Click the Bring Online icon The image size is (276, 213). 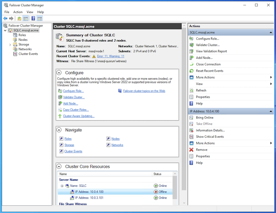click(x=191, y=118)
